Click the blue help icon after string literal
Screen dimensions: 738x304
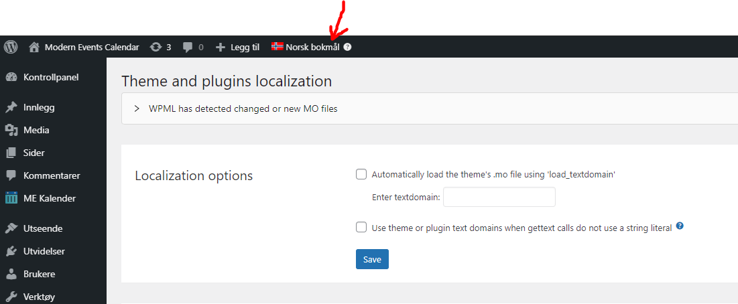[680, 226]
